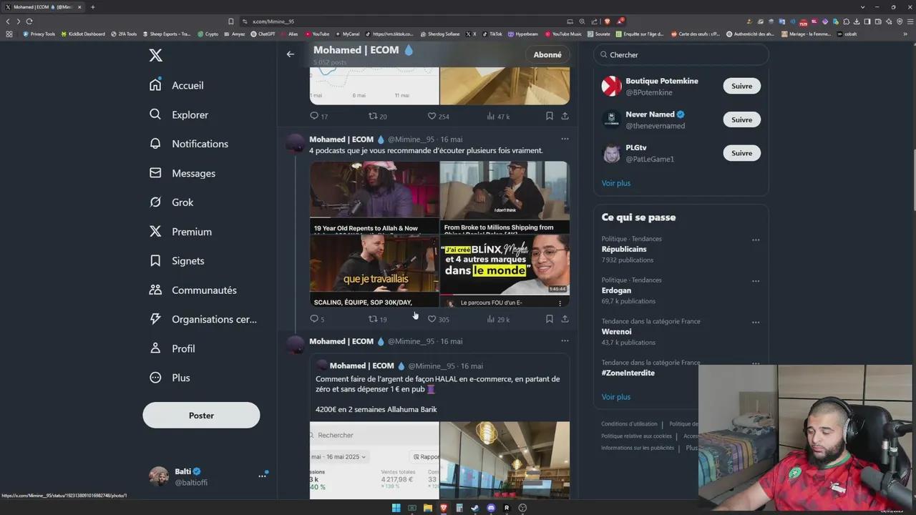Open options for Erdogan trend
916x515 pixels.
pyautogui.click(x=756, y=281)
